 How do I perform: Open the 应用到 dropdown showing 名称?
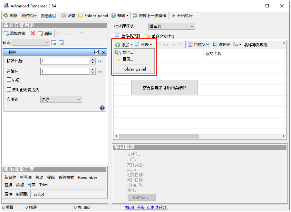coord(61,100)
